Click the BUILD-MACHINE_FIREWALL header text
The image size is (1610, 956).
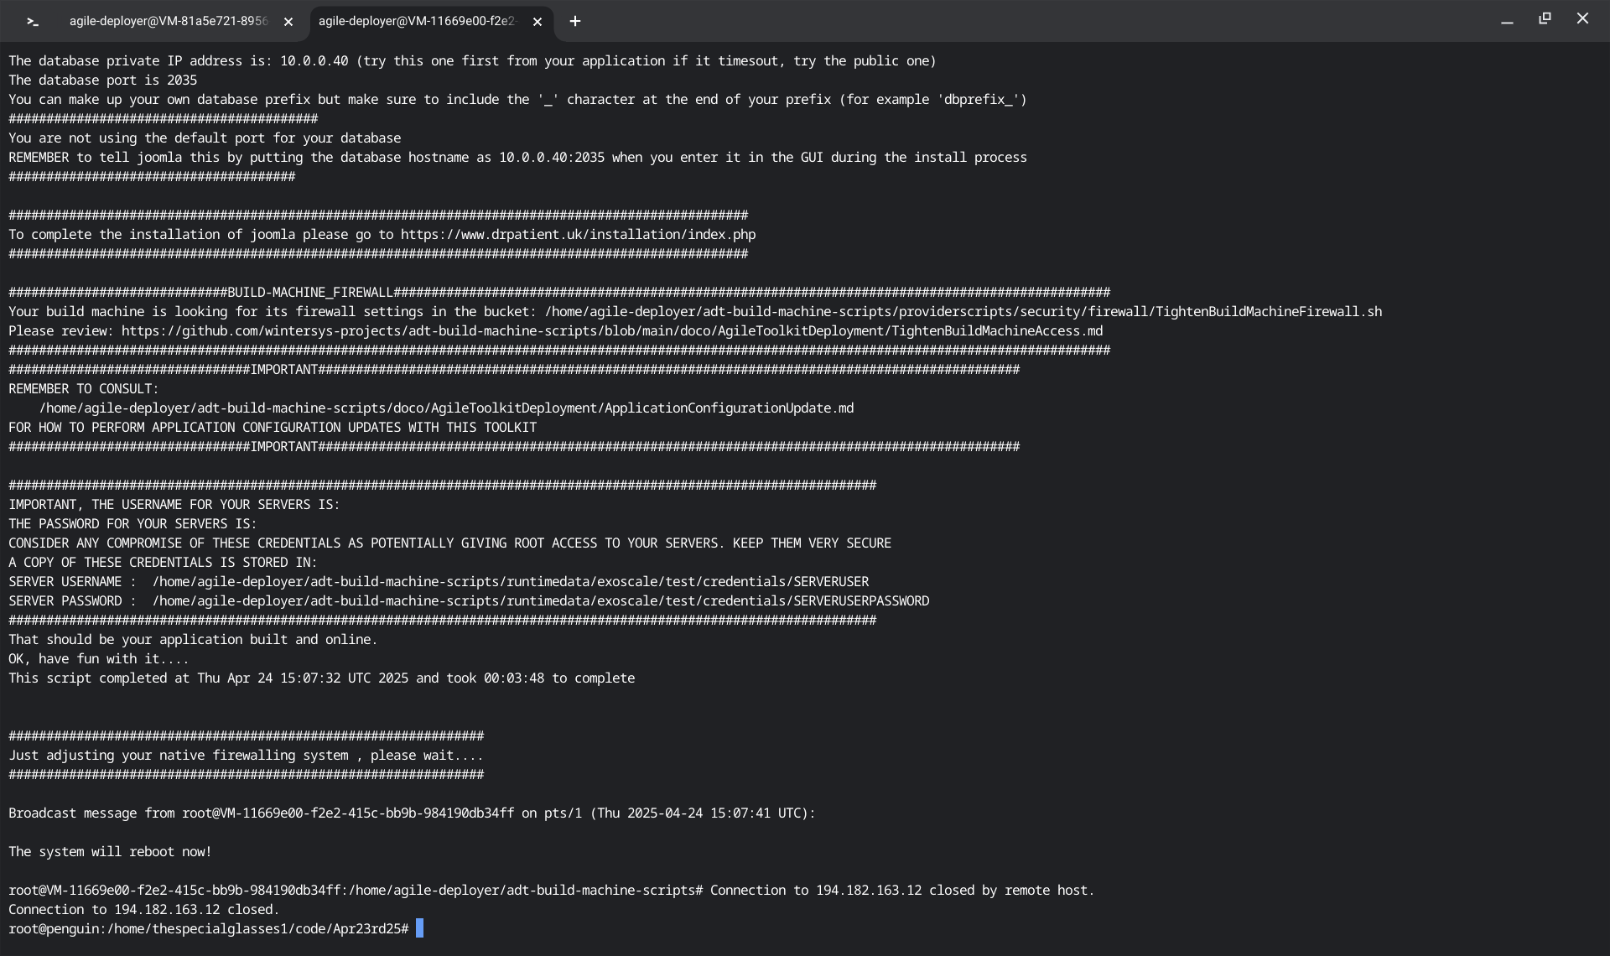click(x=309, y=293)
